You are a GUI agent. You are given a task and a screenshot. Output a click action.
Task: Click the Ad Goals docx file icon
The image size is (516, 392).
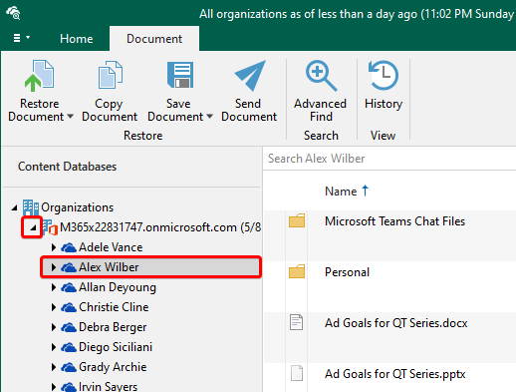[x=296, y=322]
